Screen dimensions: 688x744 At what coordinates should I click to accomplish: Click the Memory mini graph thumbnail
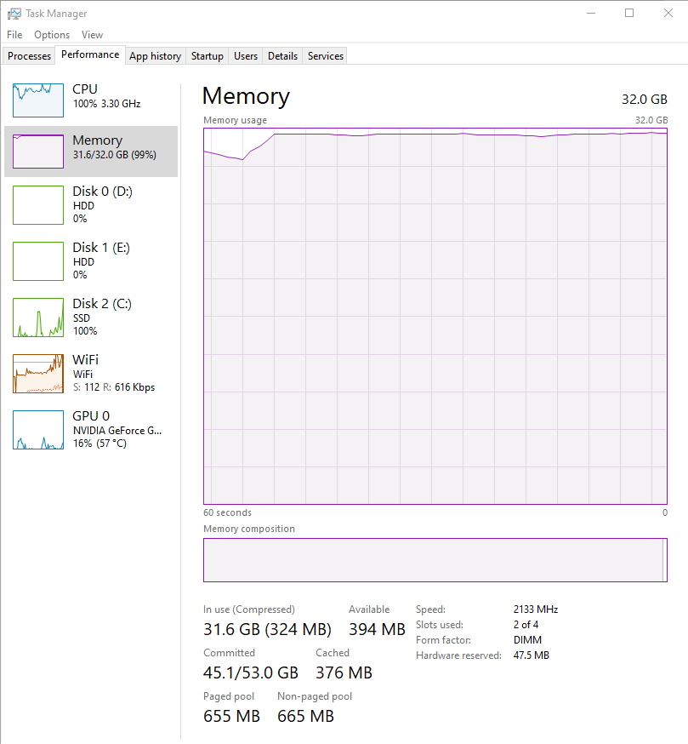(38, 152)
